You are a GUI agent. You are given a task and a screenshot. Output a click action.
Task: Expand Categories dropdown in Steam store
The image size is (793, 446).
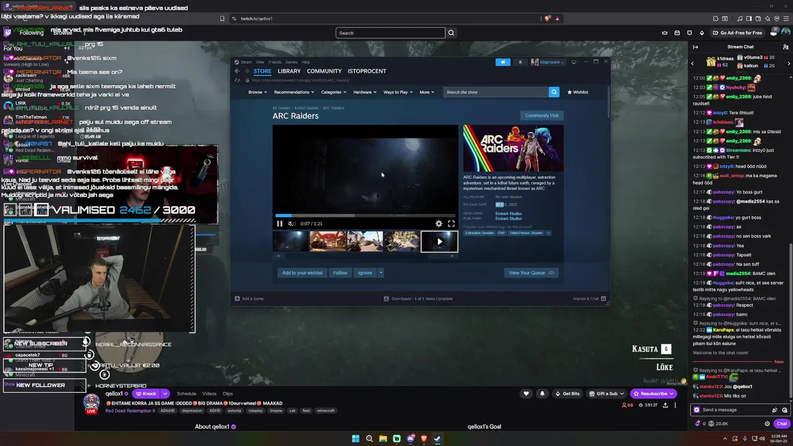(x=333, y=92)
